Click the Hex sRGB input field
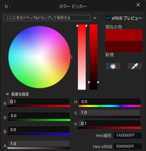This screenshot has width=146, height=151. coord(128,146)
